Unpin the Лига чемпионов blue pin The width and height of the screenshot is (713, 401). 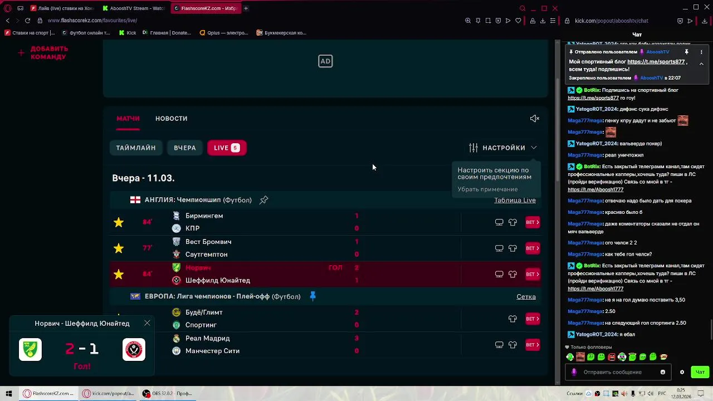tap(312, 296)
